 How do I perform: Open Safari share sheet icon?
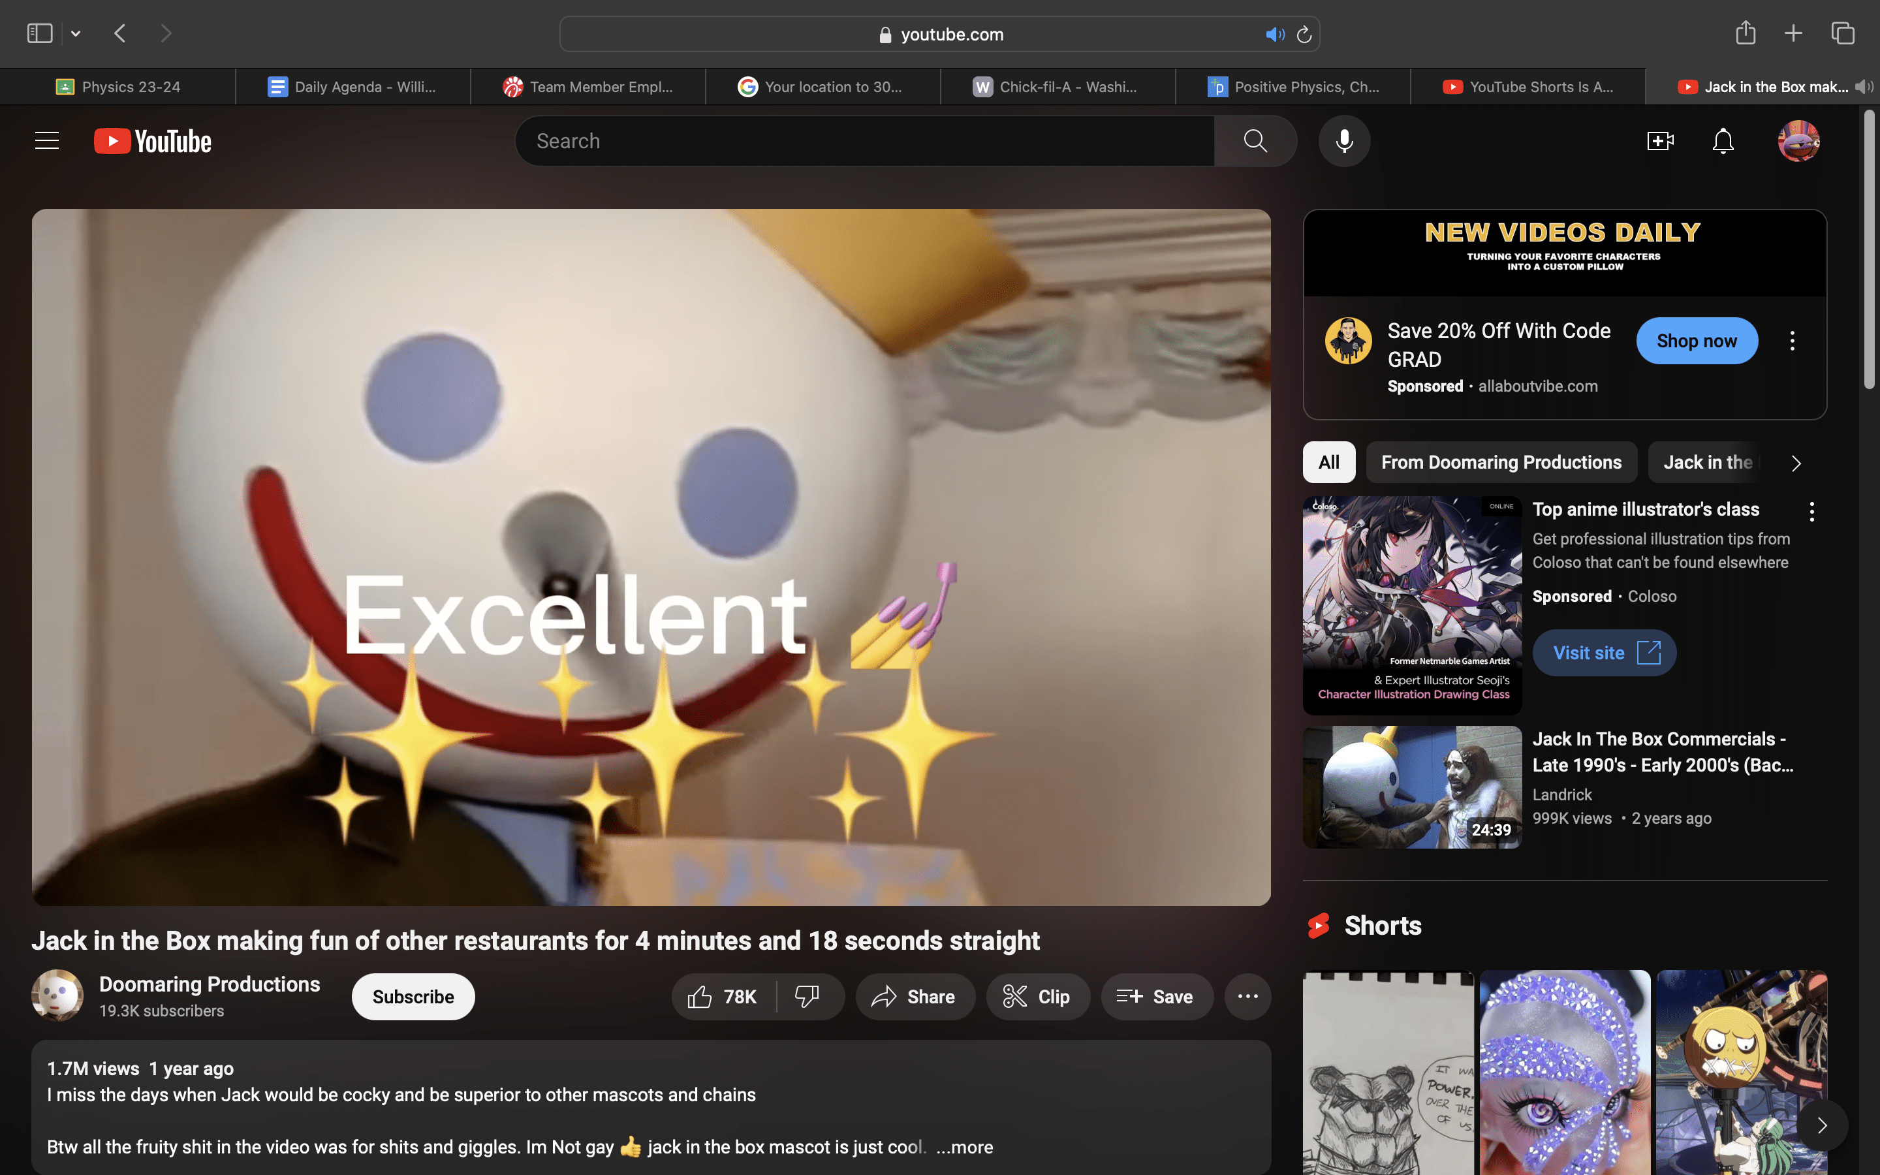(x=1745, y=33)
